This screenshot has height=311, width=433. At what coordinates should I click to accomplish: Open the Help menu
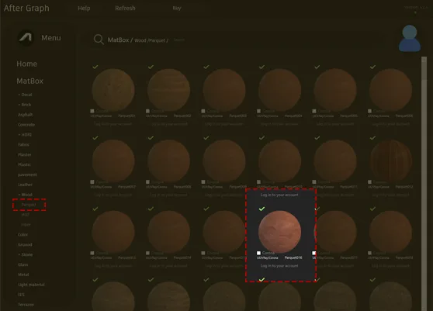pyautogui.click(x=84, y=9)
